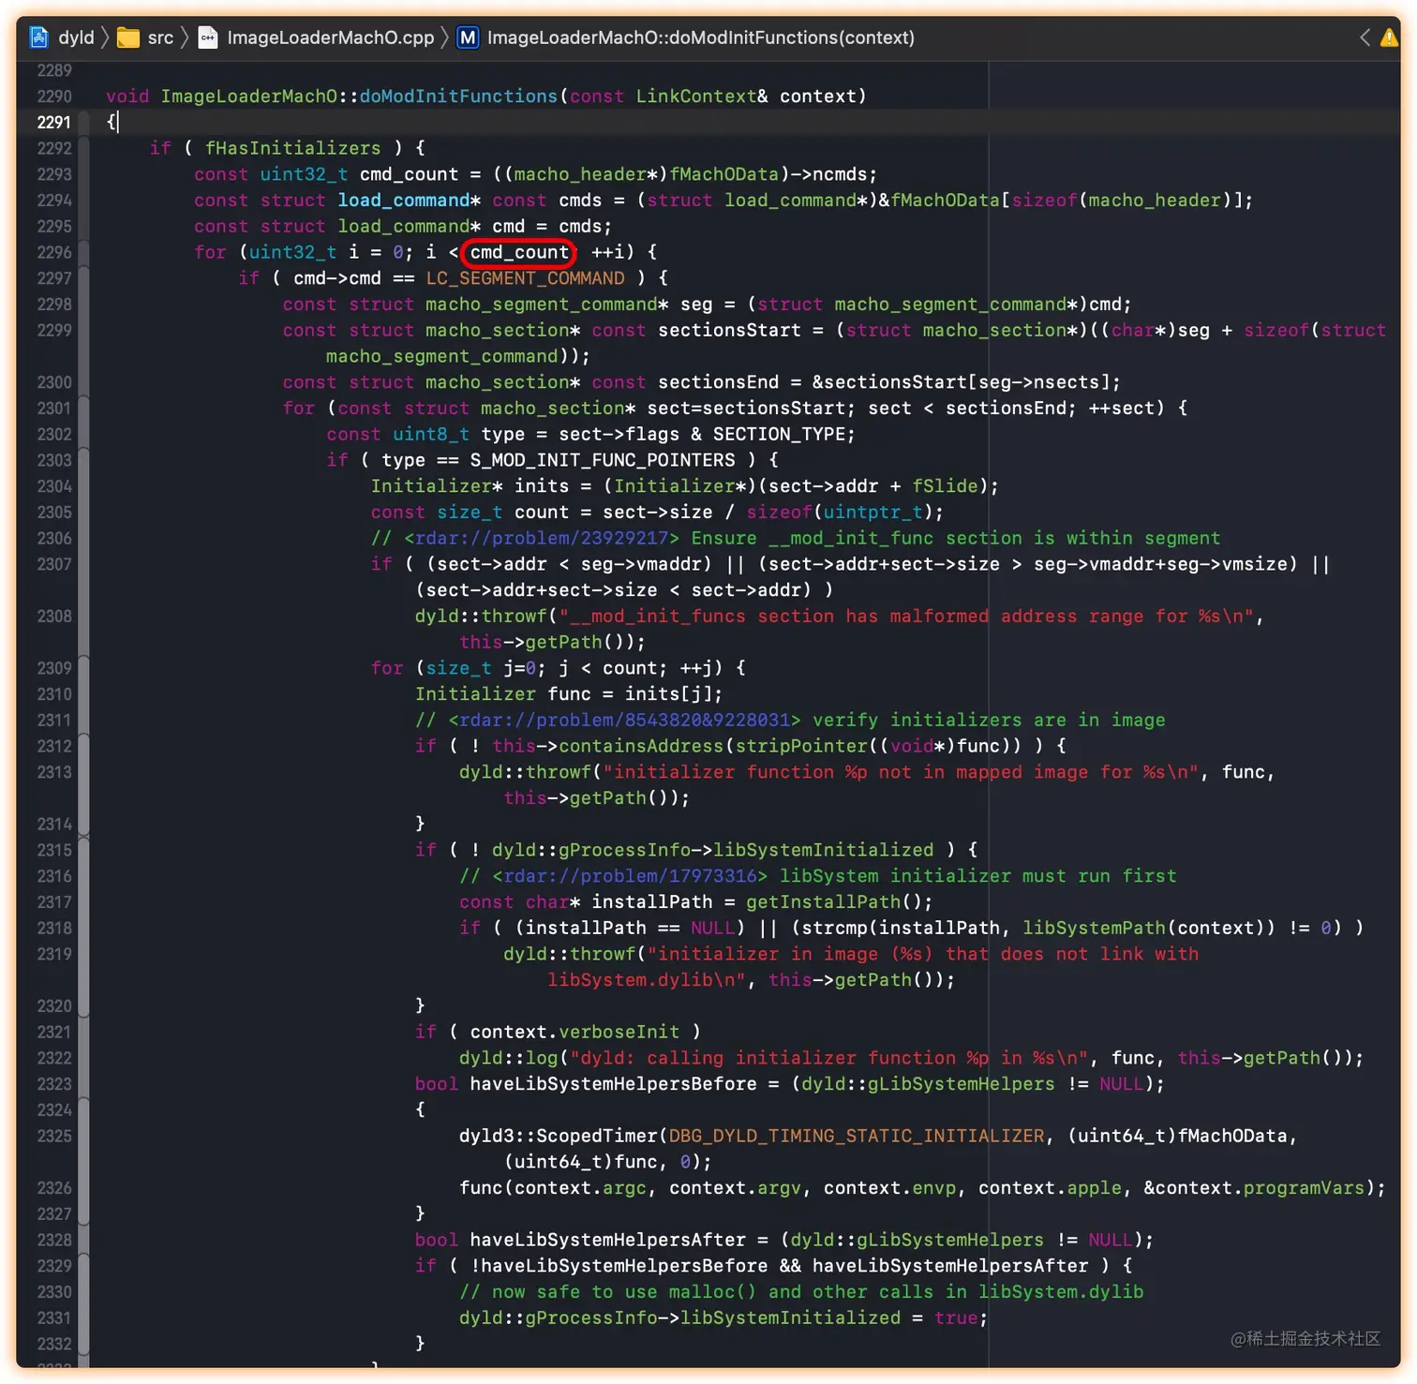
Task: Click sectionsEnd declaration on line 2300
Action: pyautogui.click(x=719, y=382)
